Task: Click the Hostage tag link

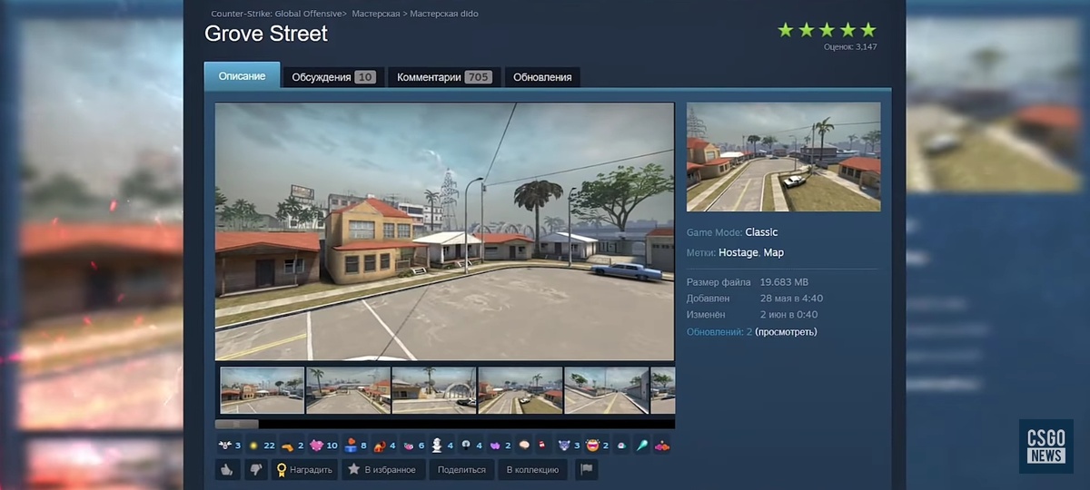Action: pos(738,252)
